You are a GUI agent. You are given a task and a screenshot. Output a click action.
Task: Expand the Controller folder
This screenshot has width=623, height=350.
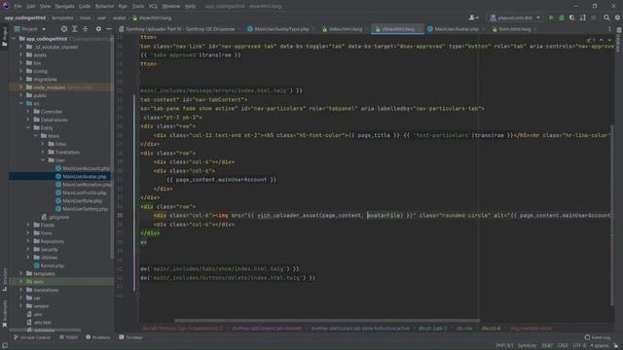28,112
